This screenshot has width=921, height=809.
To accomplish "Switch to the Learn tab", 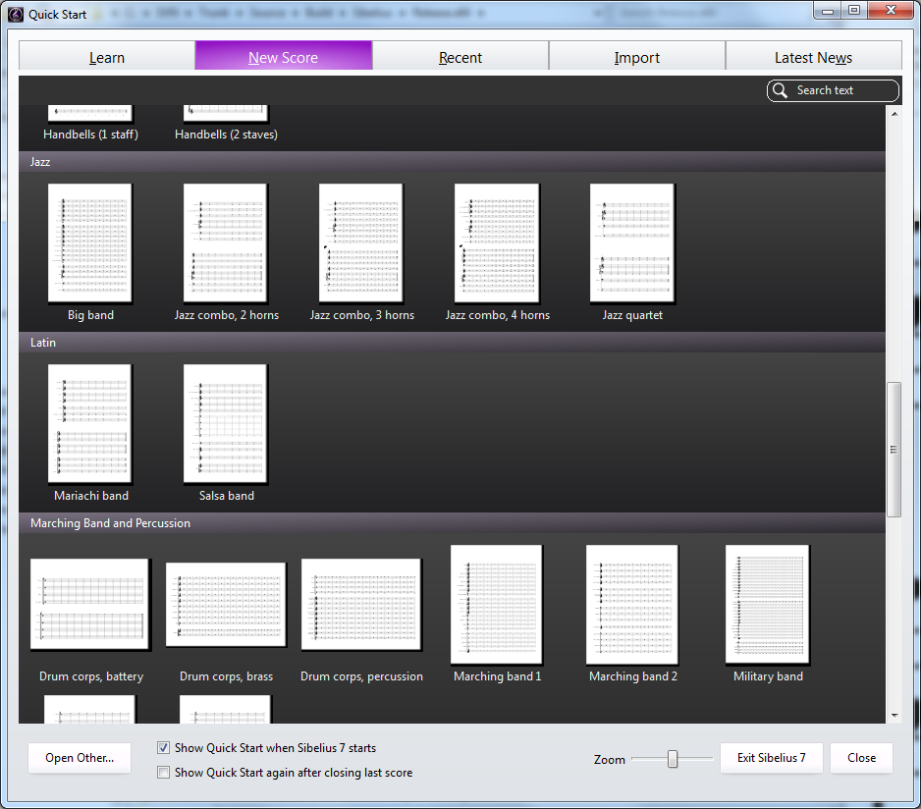I will click(x=107, y=57).
